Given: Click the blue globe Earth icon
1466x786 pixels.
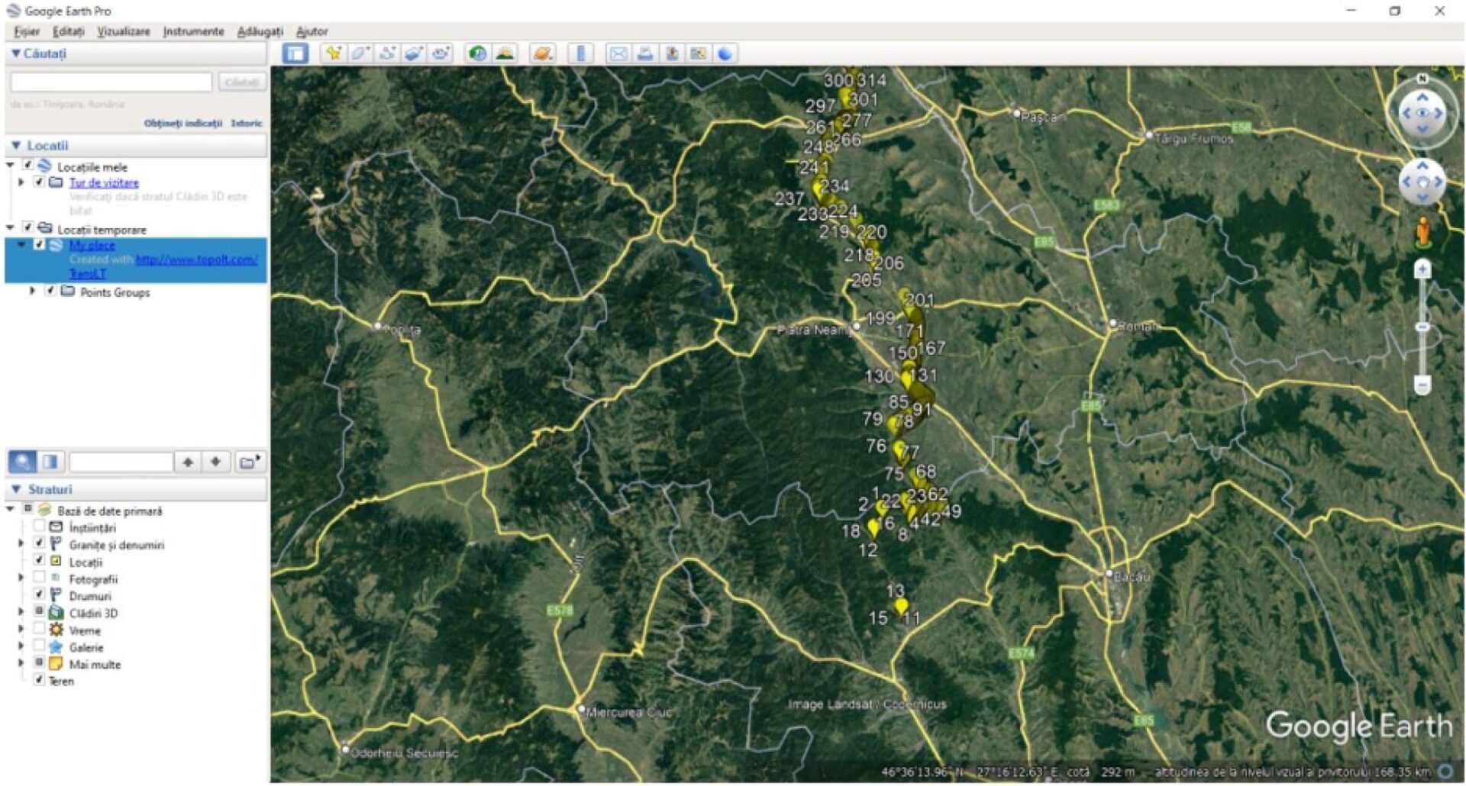Looking at the screenshot, I should [725, 53].
